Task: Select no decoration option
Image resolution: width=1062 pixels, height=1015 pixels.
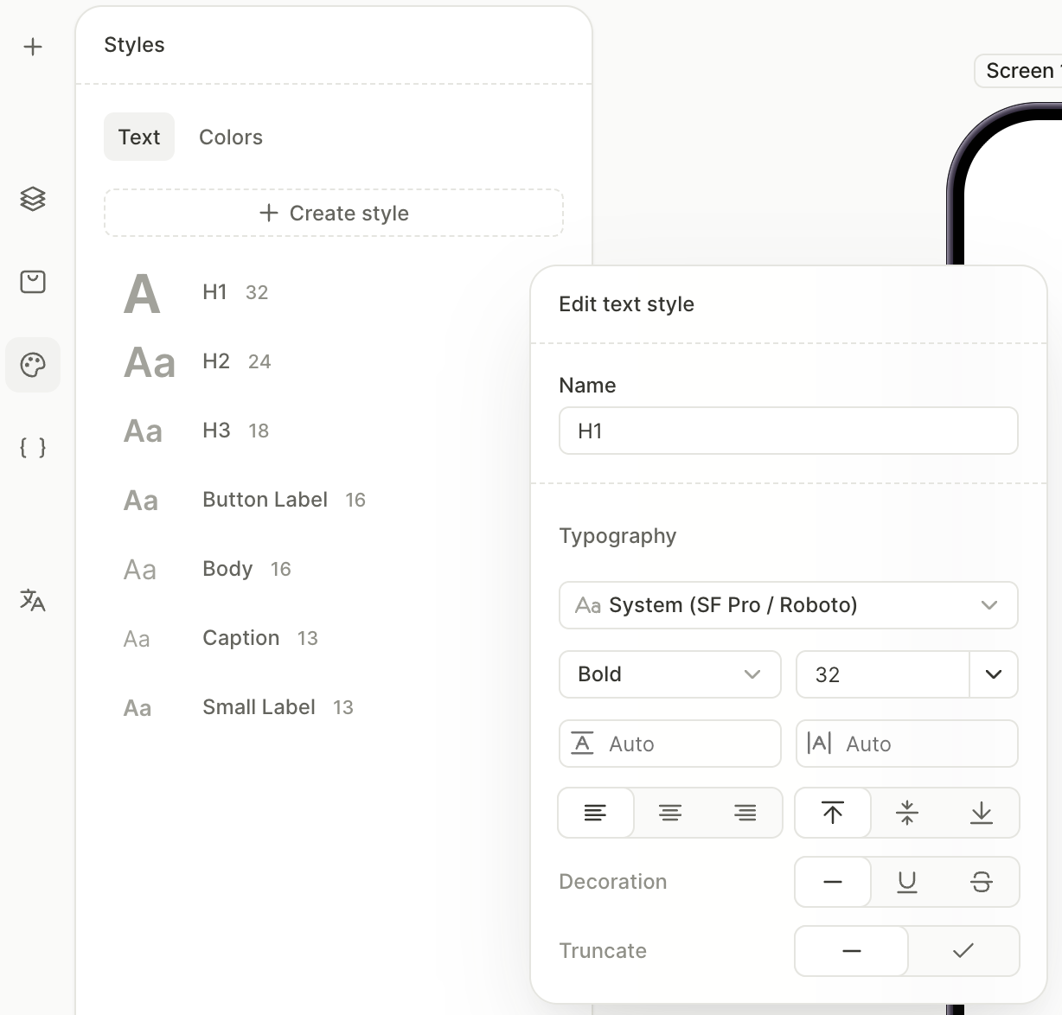Action: pyautogui.click(x=833, y=882)
